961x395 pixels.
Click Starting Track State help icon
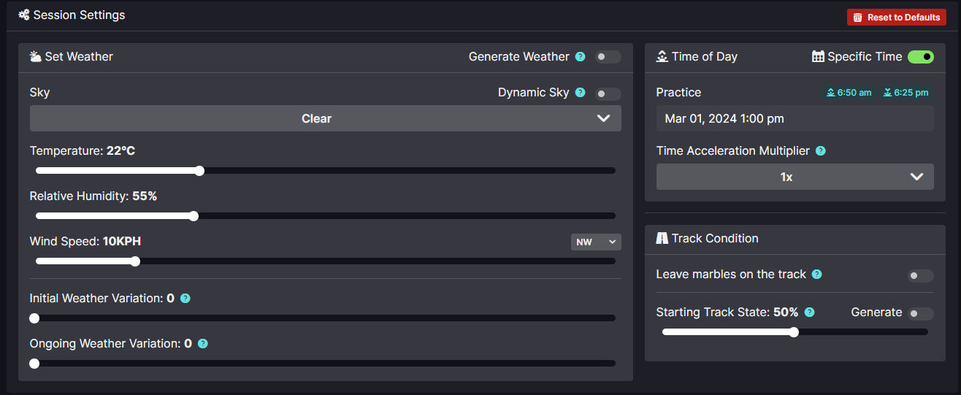[810, 312]
